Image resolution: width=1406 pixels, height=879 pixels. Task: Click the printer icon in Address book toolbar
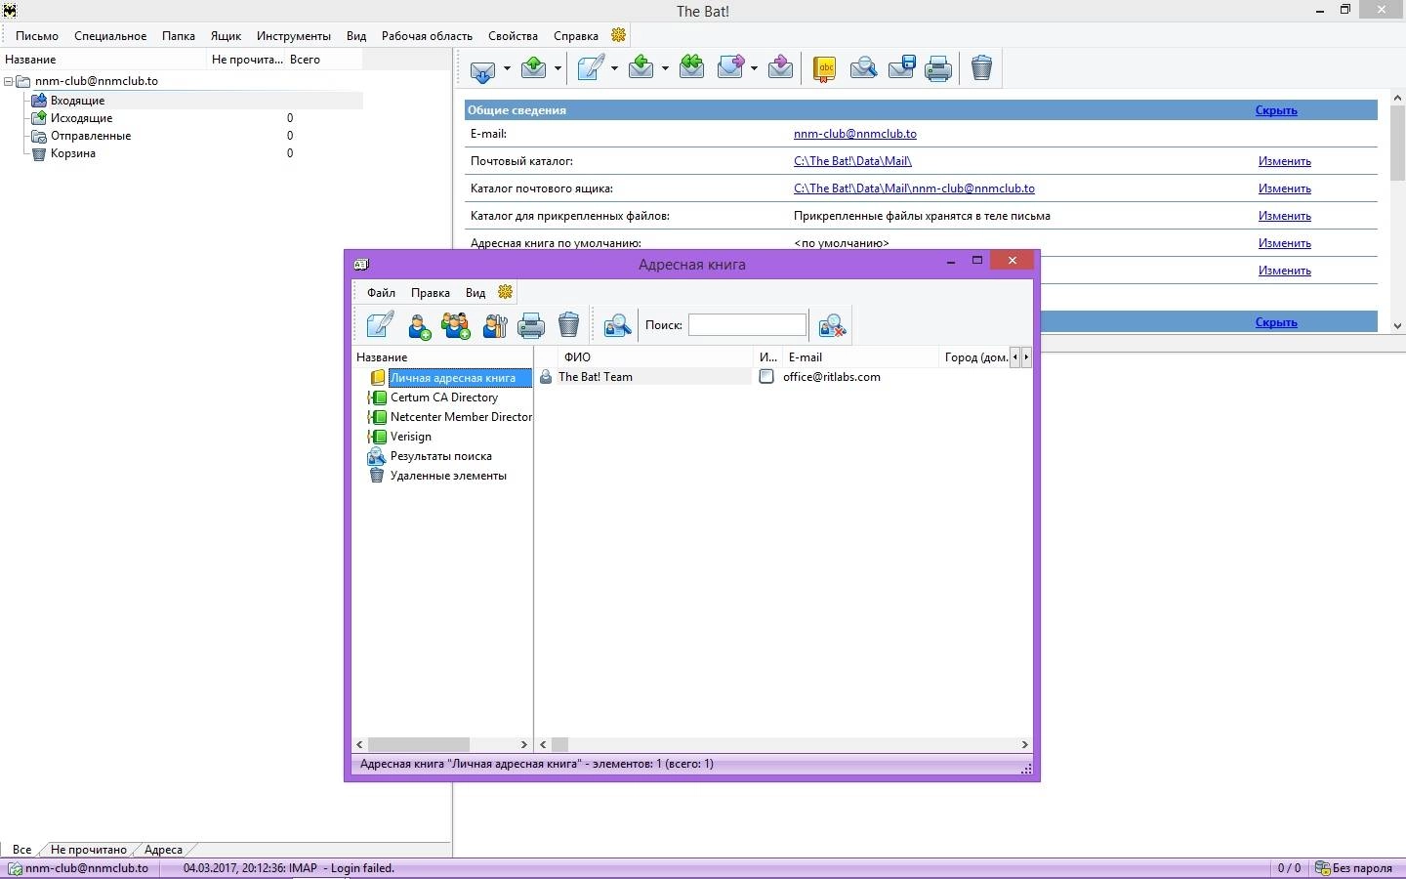click(531, 325)
